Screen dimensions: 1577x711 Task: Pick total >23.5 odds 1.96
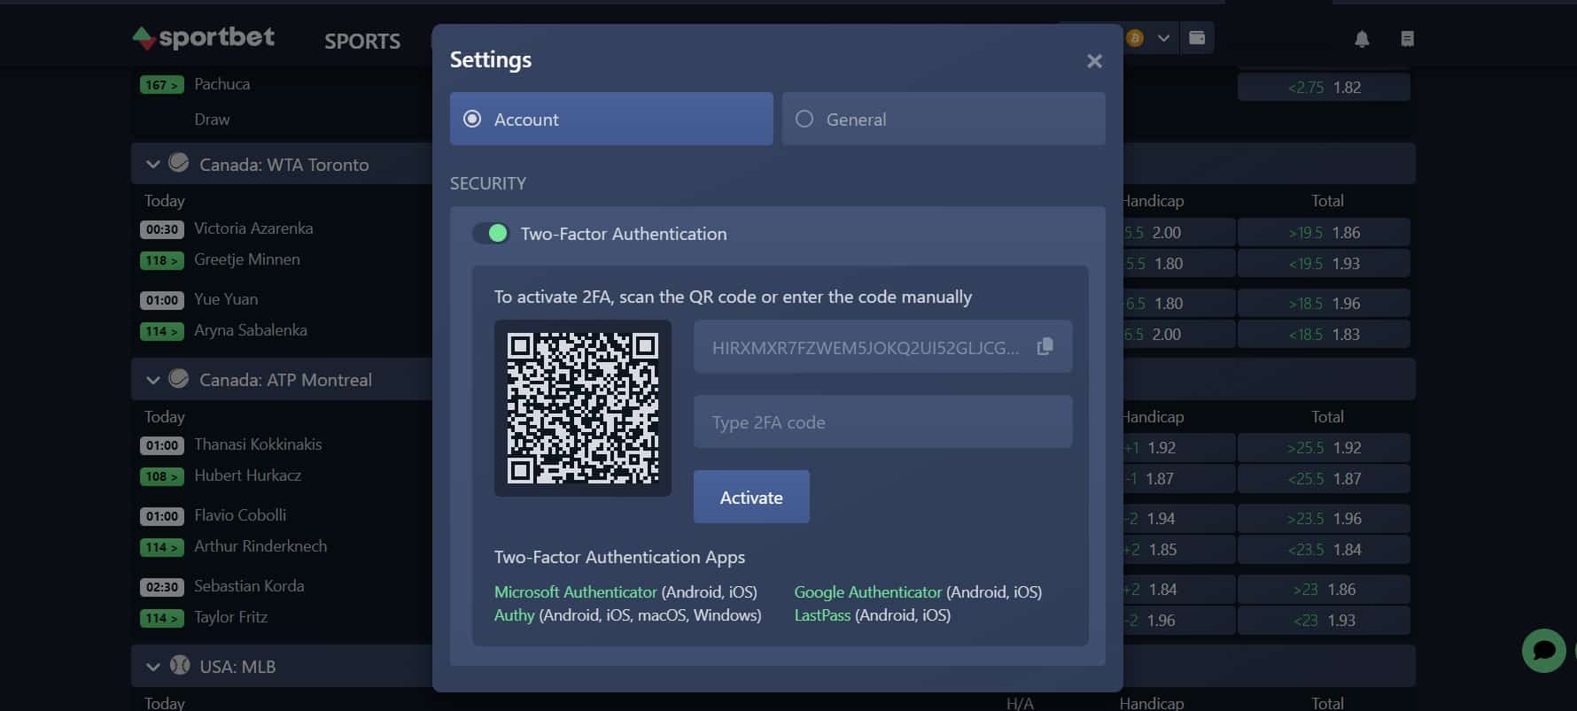pos(1324,518)
